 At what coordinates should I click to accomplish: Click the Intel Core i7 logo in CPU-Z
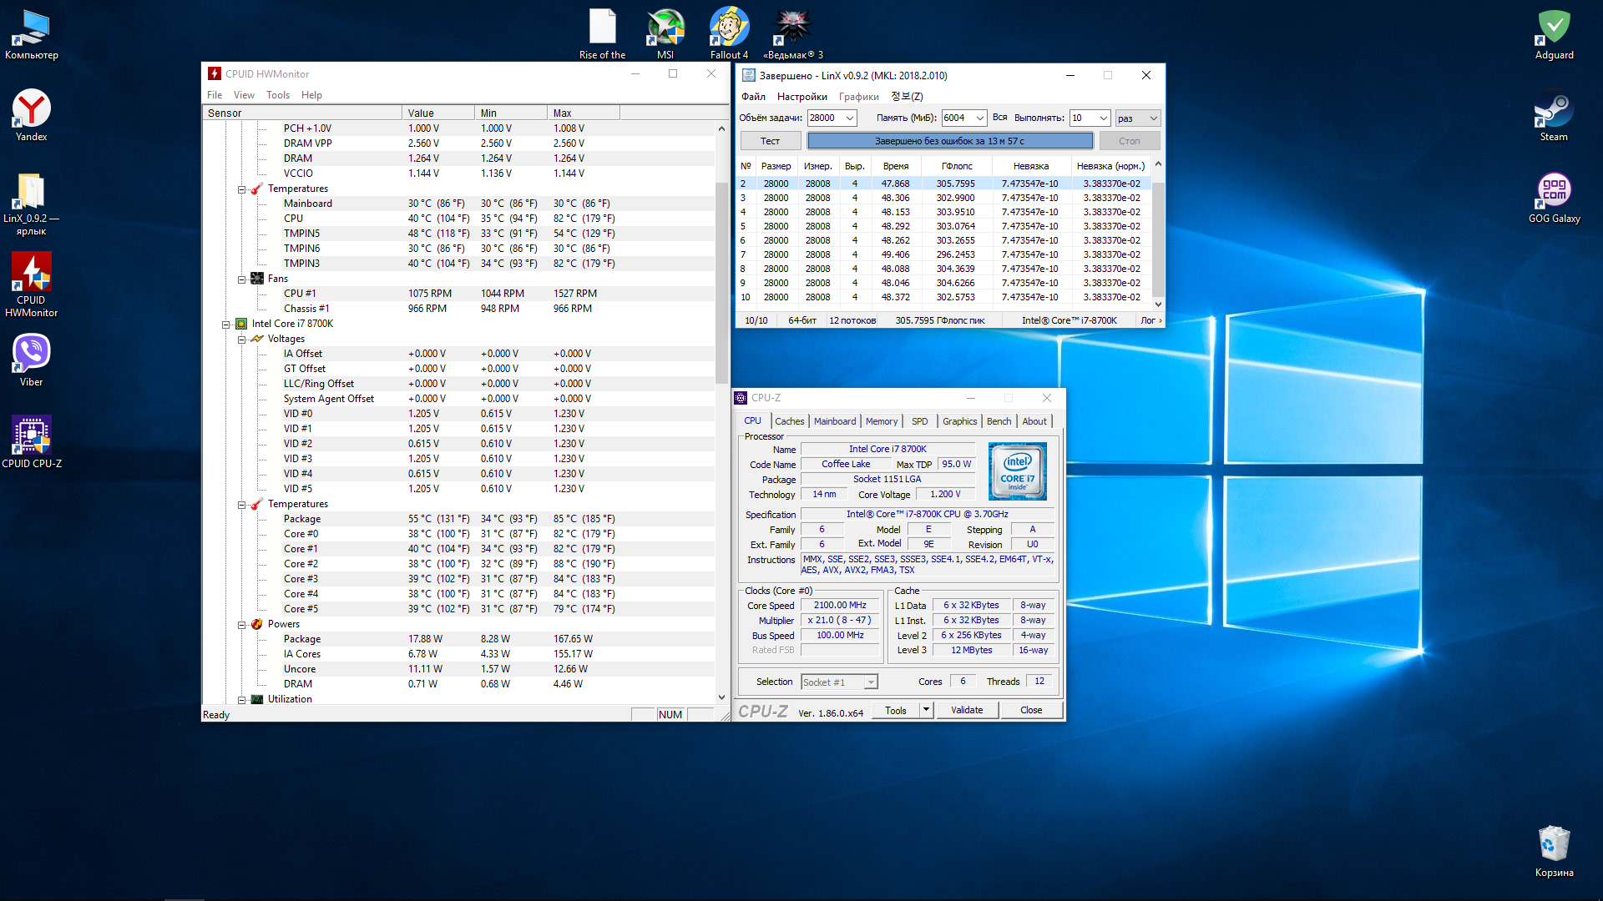[x=1017, y=471]
